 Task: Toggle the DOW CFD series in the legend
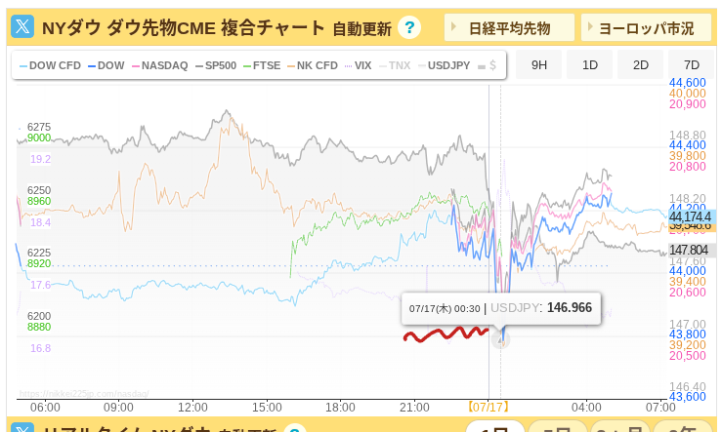click(x=50, y=65)
